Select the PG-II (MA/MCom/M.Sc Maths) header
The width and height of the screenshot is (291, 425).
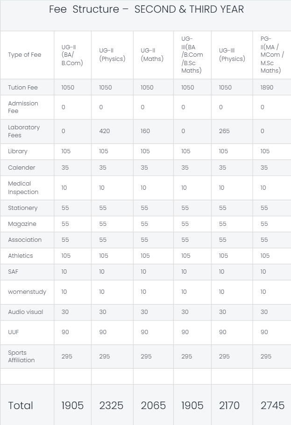[x=272, y=55]
